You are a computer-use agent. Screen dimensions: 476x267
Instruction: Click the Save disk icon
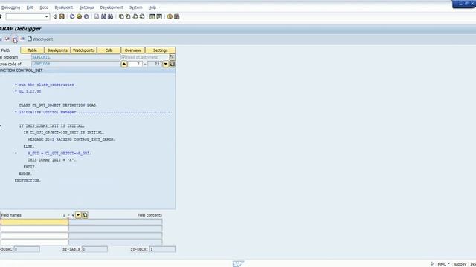[x=62, y=16]
